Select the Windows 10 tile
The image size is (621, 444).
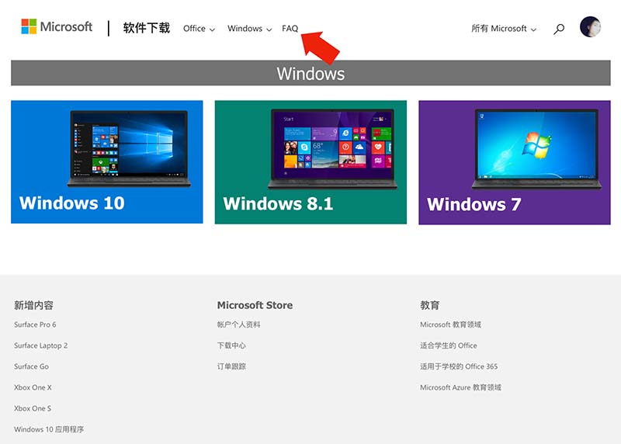click(x=107, y=161)
